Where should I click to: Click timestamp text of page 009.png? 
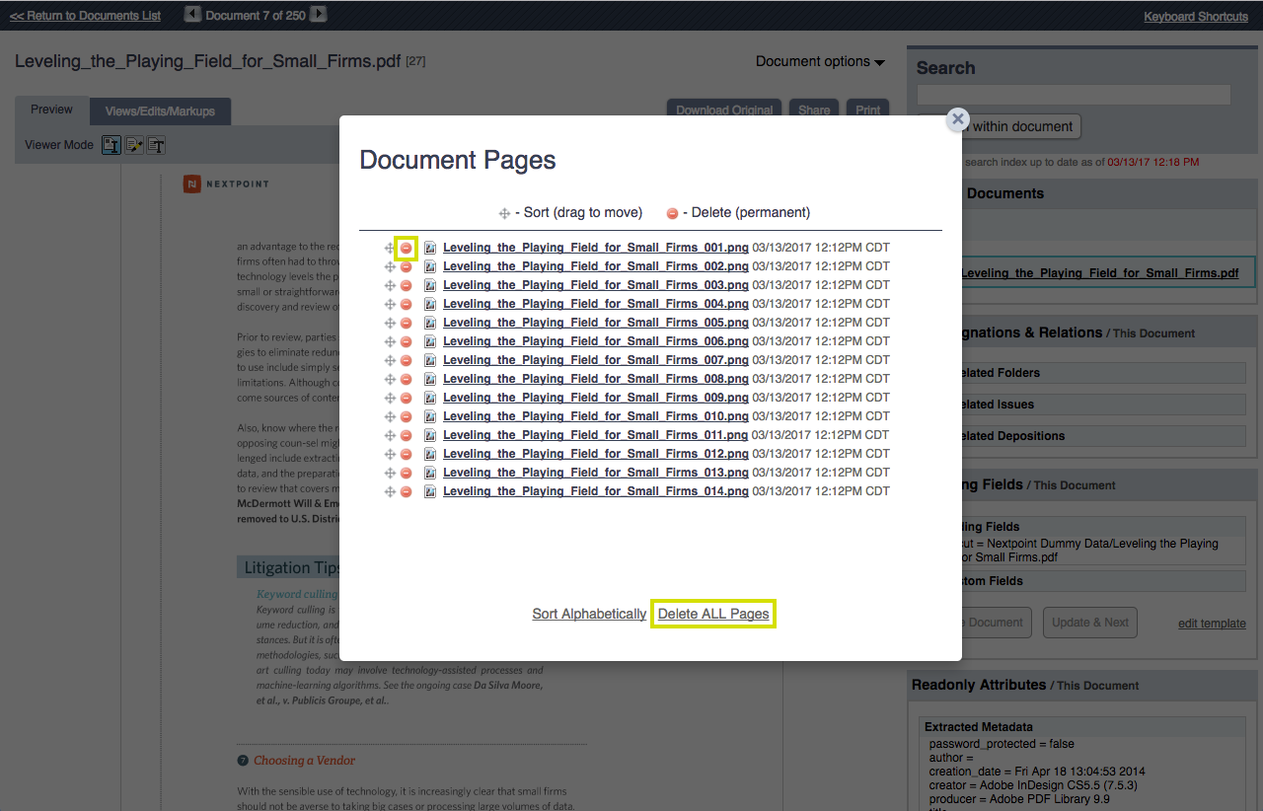click(x=821, y=398)
